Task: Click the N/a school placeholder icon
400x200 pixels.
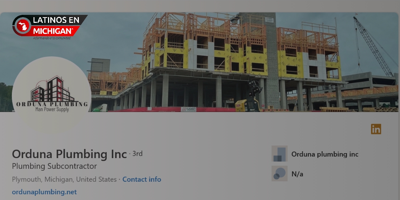Action: (279, 173)
